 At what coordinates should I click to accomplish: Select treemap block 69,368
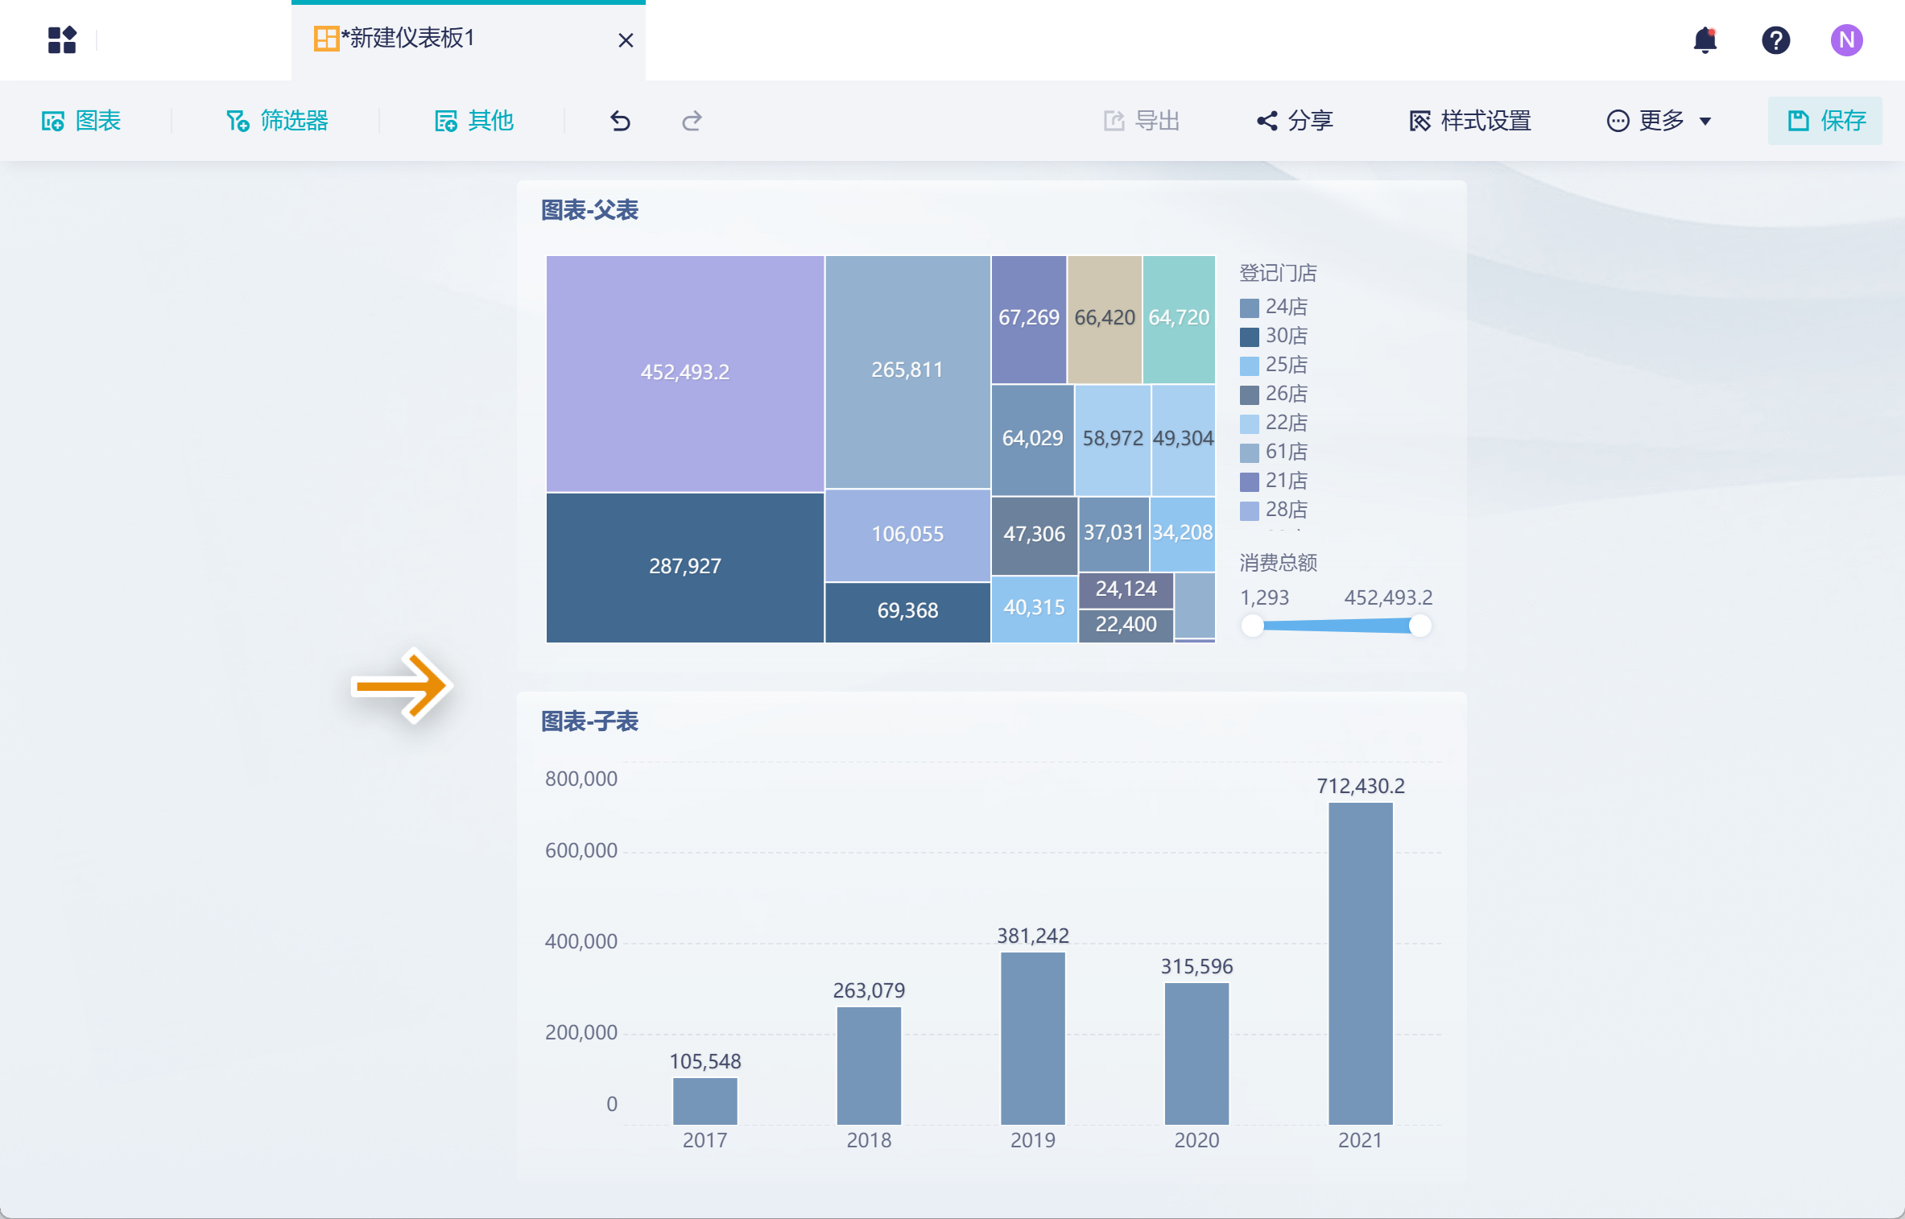pos(907,613)
